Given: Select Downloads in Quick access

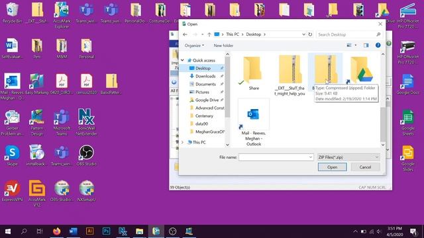Looking at the screenshot, I should [x=205, y=76].
